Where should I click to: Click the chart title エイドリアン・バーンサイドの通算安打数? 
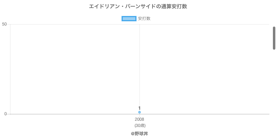[x=138, y=7]
